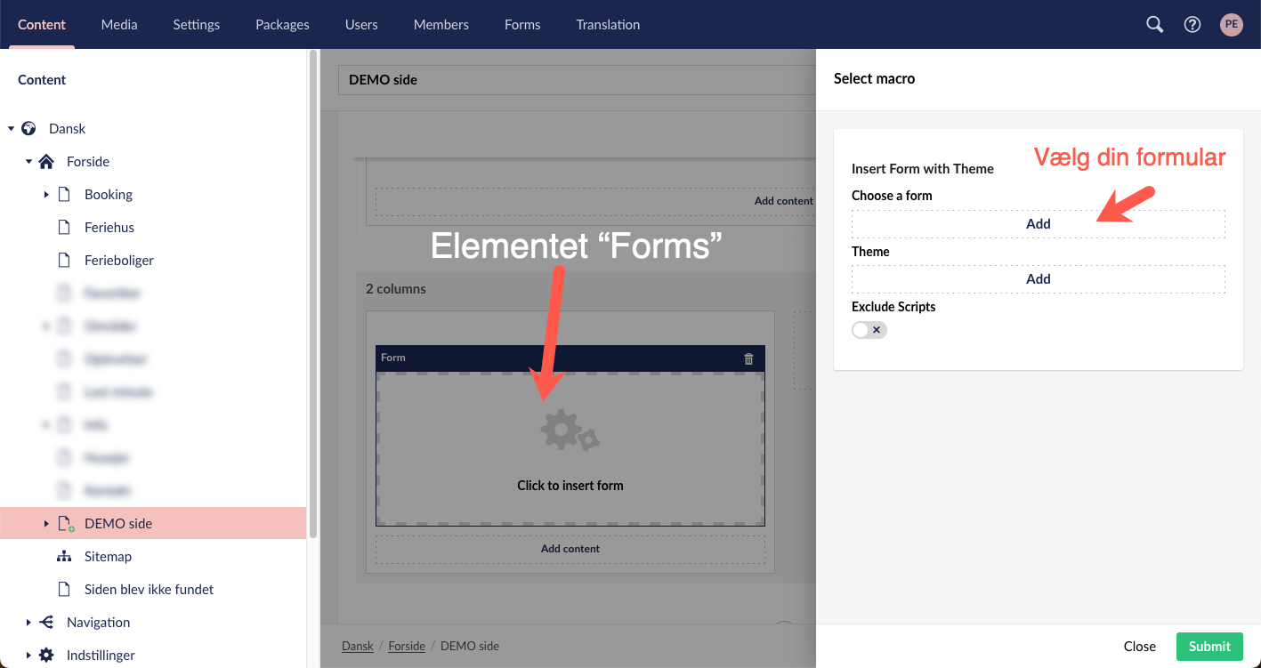
Task: Open Forside breadcrumb link
Action: click(x=407, y=646)
